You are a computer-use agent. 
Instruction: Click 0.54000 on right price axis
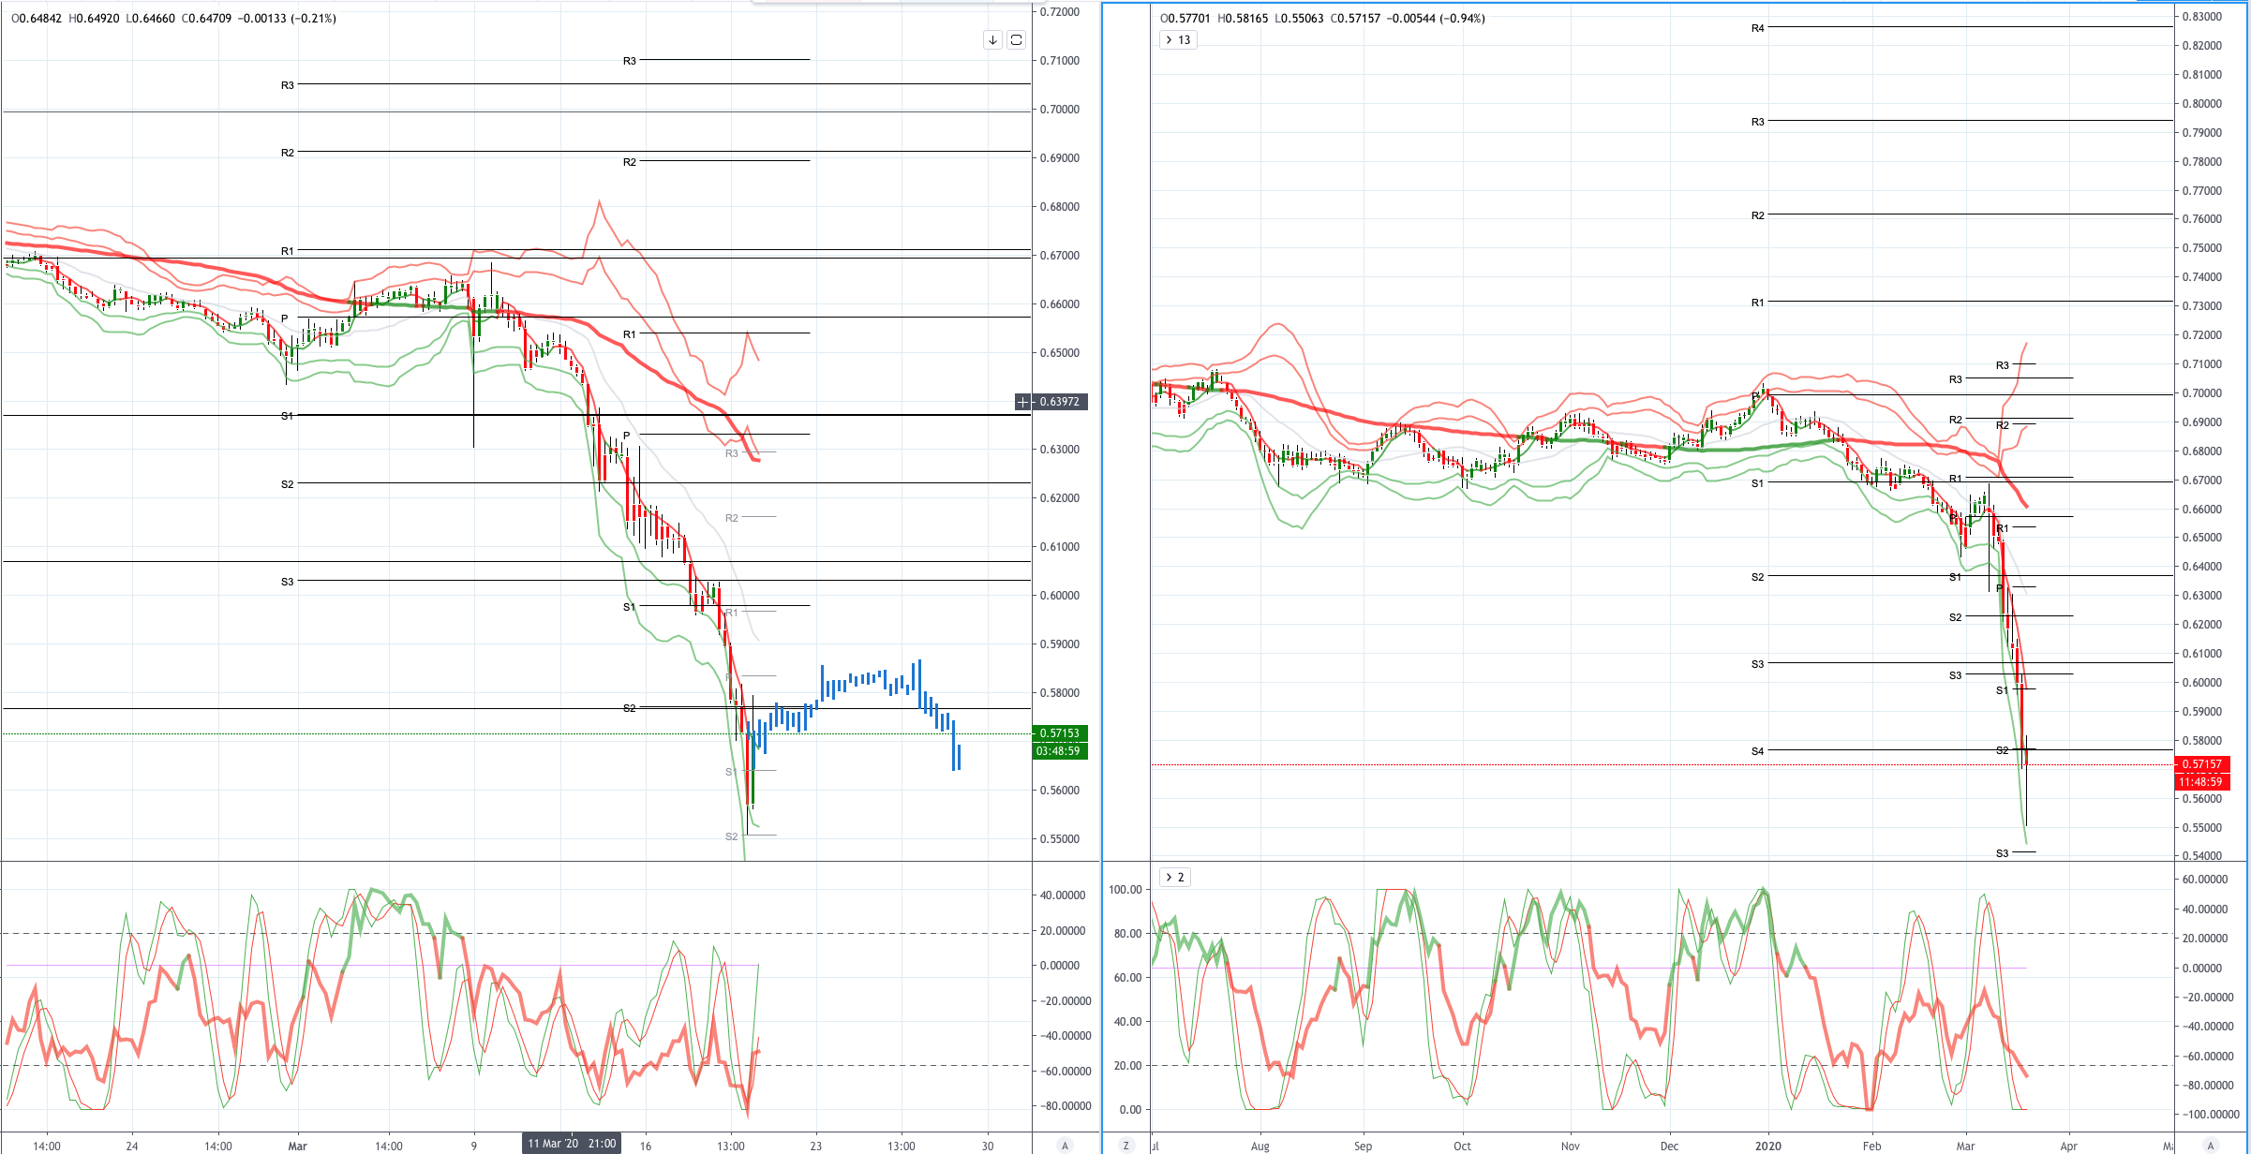tap(2201, 856)
